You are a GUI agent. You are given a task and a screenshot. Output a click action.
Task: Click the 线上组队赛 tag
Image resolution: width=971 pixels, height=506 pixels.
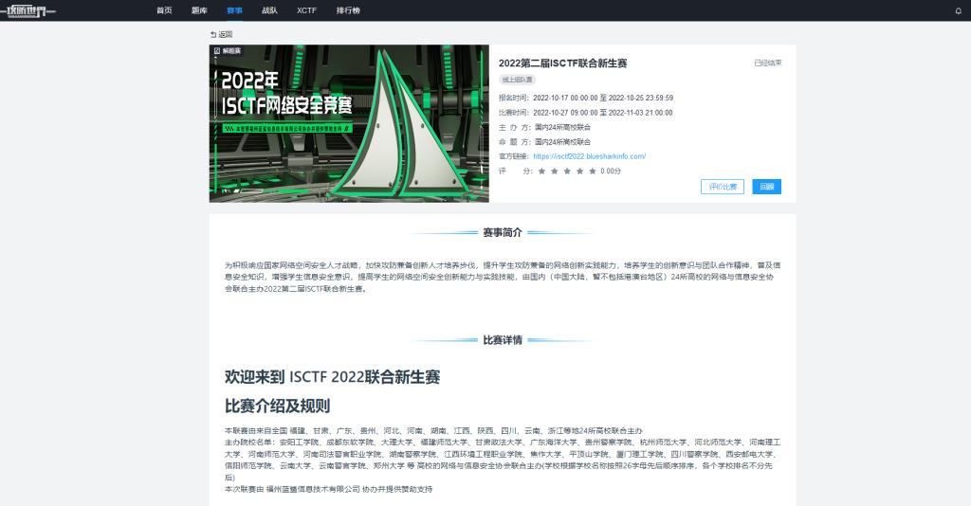click(517, 80)
